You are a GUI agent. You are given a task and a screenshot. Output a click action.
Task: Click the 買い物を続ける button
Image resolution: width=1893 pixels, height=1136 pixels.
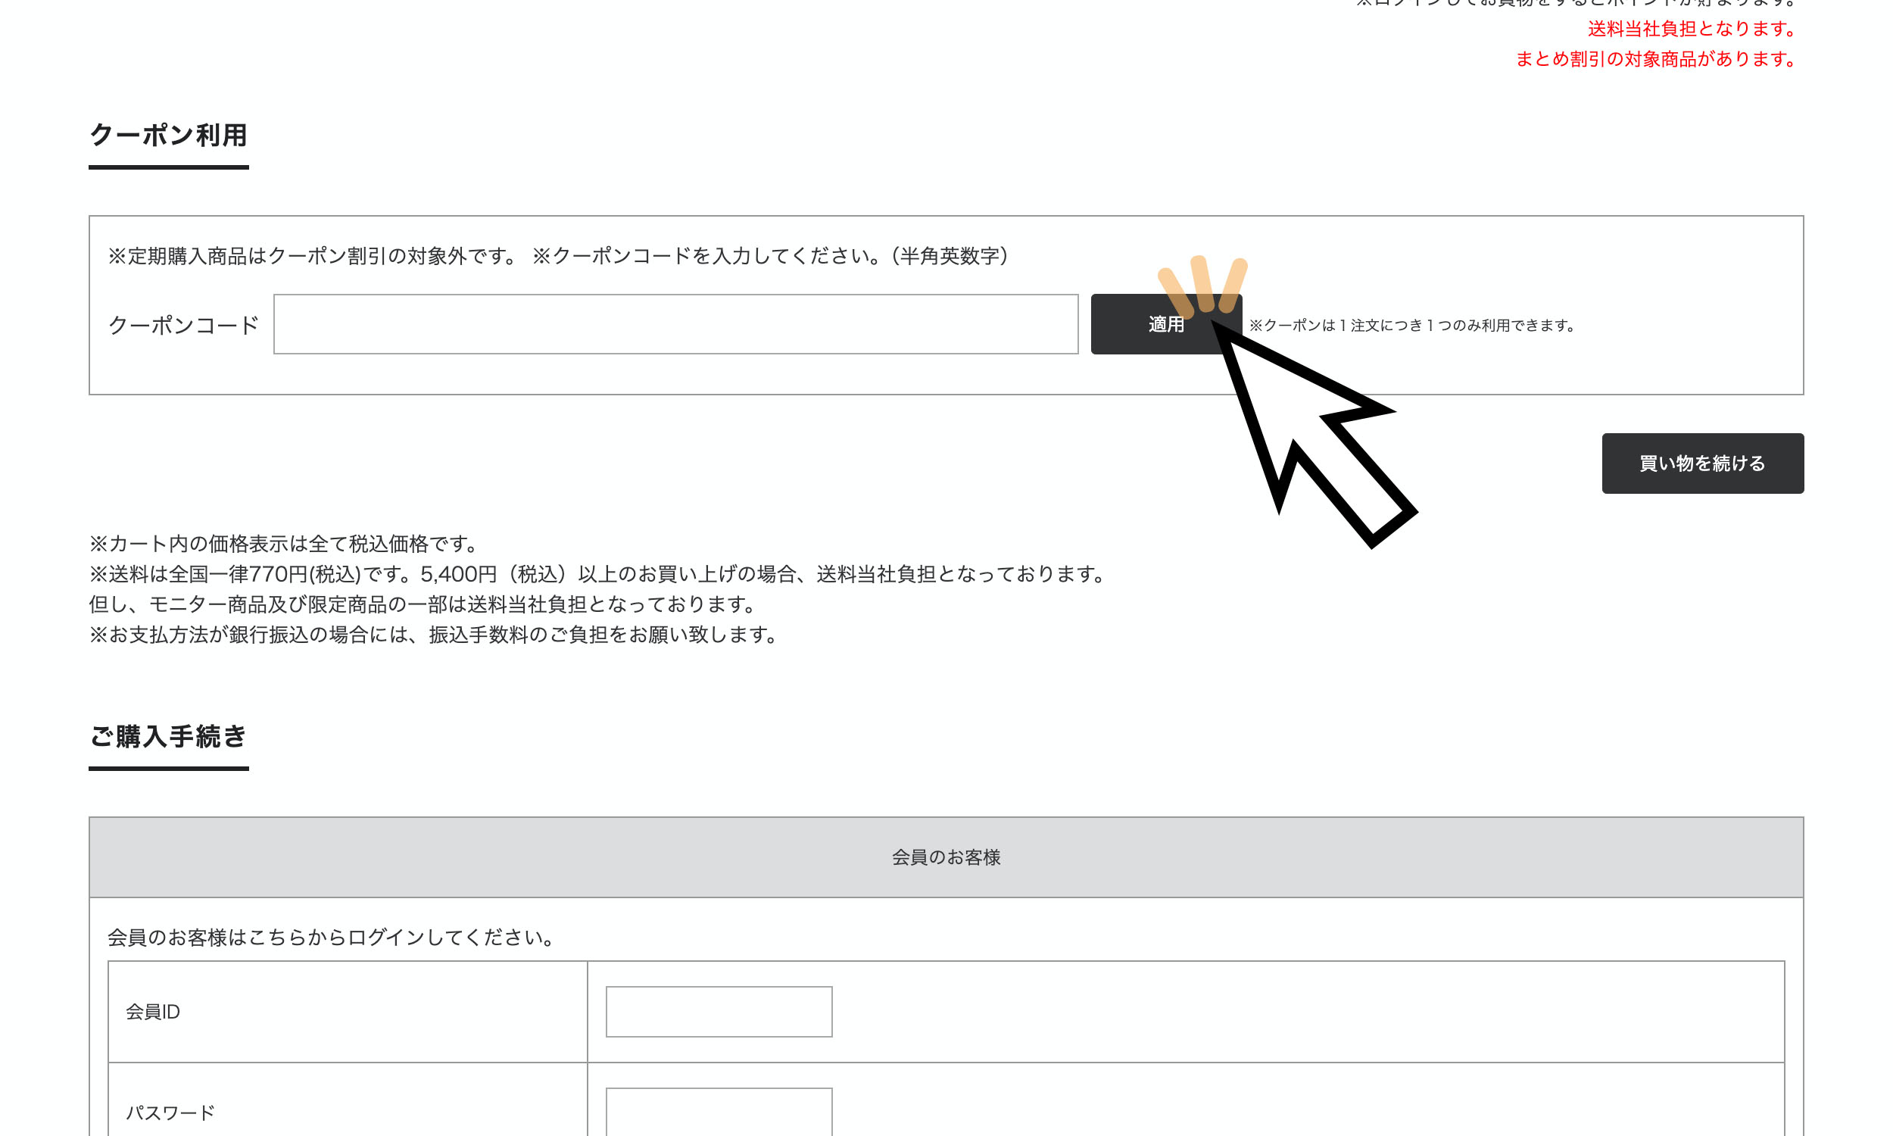pos(1701,463)
